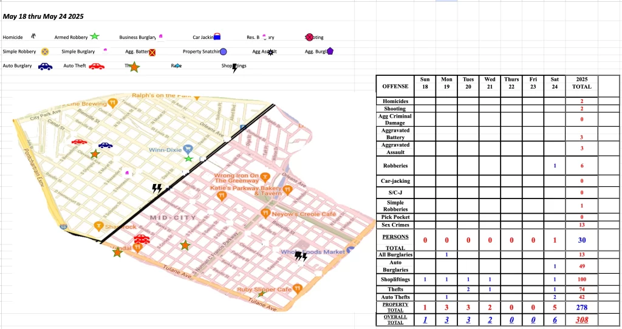This screenshot has height=329, width=622.
Task: Select the stacked red car markers near Shamrock
Action: [x=142, y=239]
